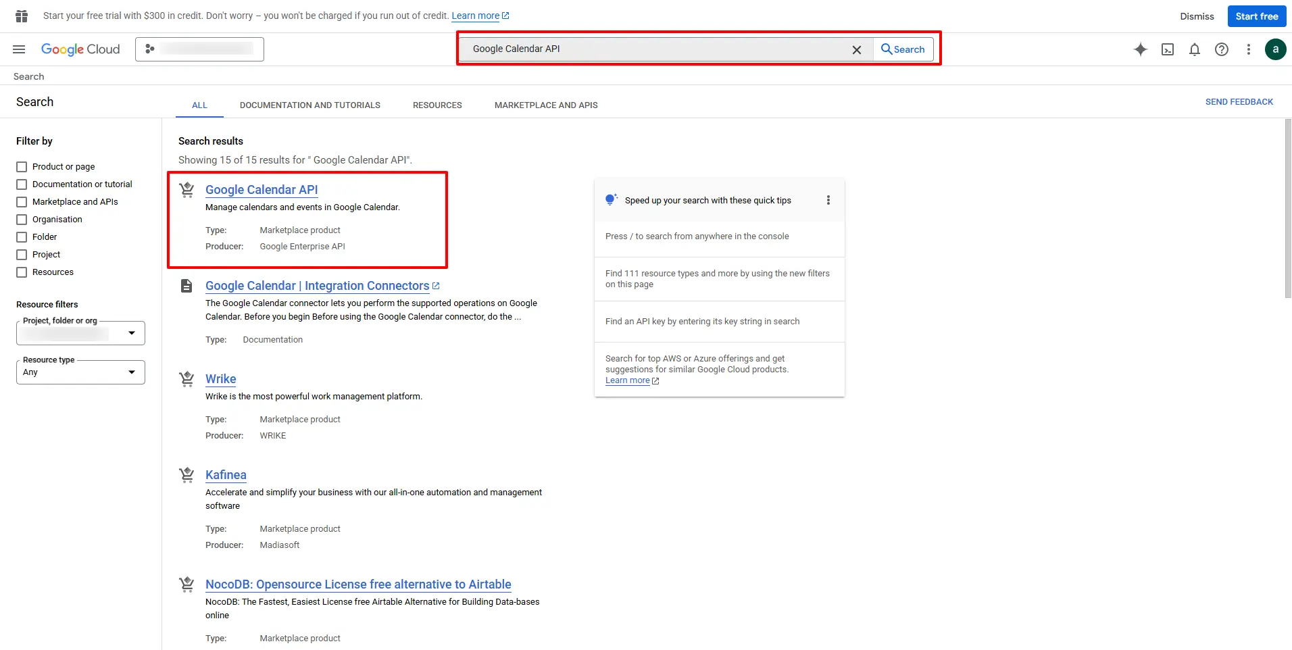Open the main navigation hamburger menu
1292x650 pixels.
pos(19,49)
